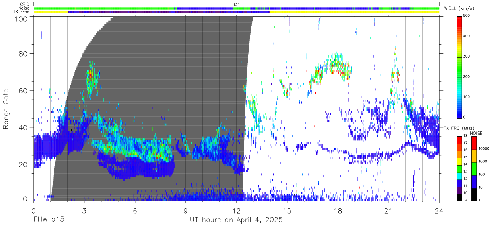Click the FHW b15 radar beam label

[x=49, y=220]
